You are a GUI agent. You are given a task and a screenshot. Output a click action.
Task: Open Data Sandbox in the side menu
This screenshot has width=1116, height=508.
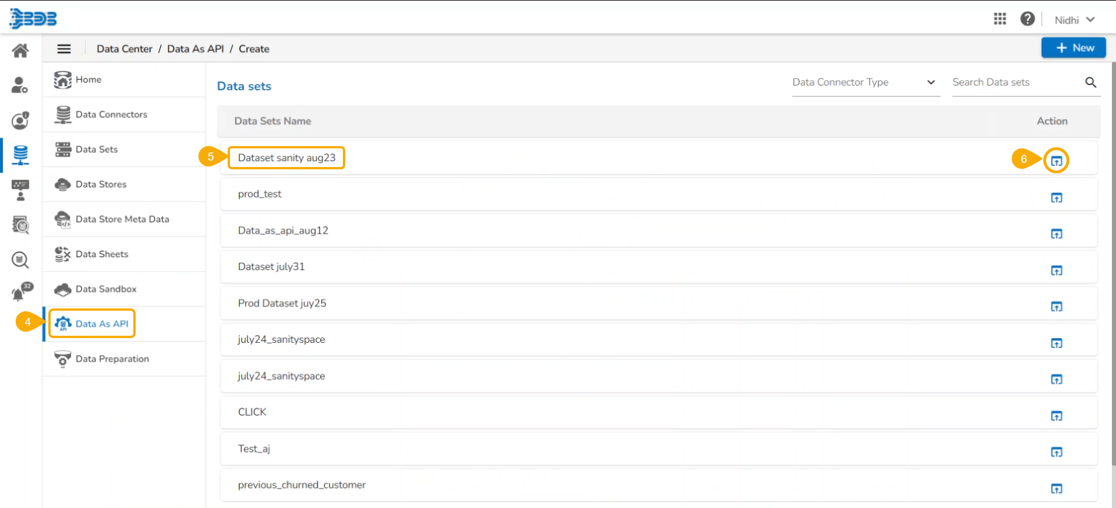click(106, 289)
